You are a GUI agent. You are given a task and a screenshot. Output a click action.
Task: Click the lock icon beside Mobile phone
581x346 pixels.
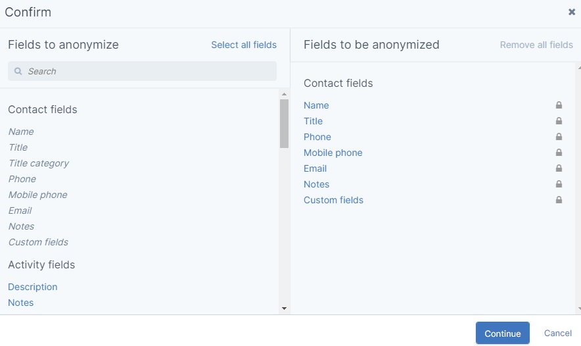559,153
